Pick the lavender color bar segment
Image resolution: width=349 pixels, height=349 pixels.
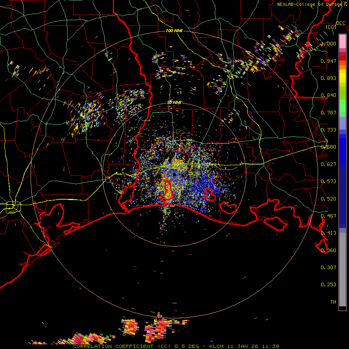tap(342, 123)
